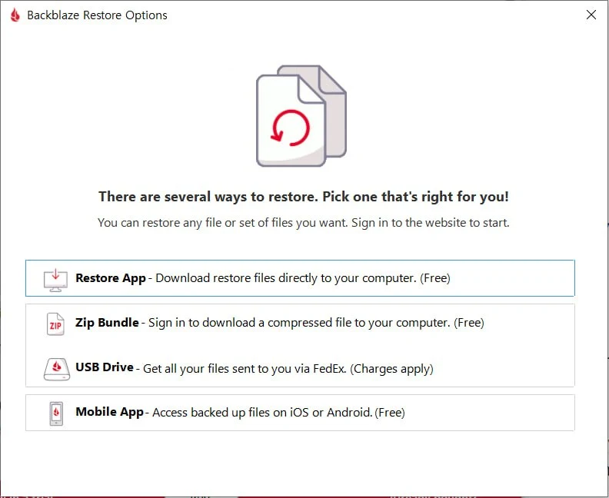
Task: Close the Backblaze Restore Options window
Action: tap(591, 15)
